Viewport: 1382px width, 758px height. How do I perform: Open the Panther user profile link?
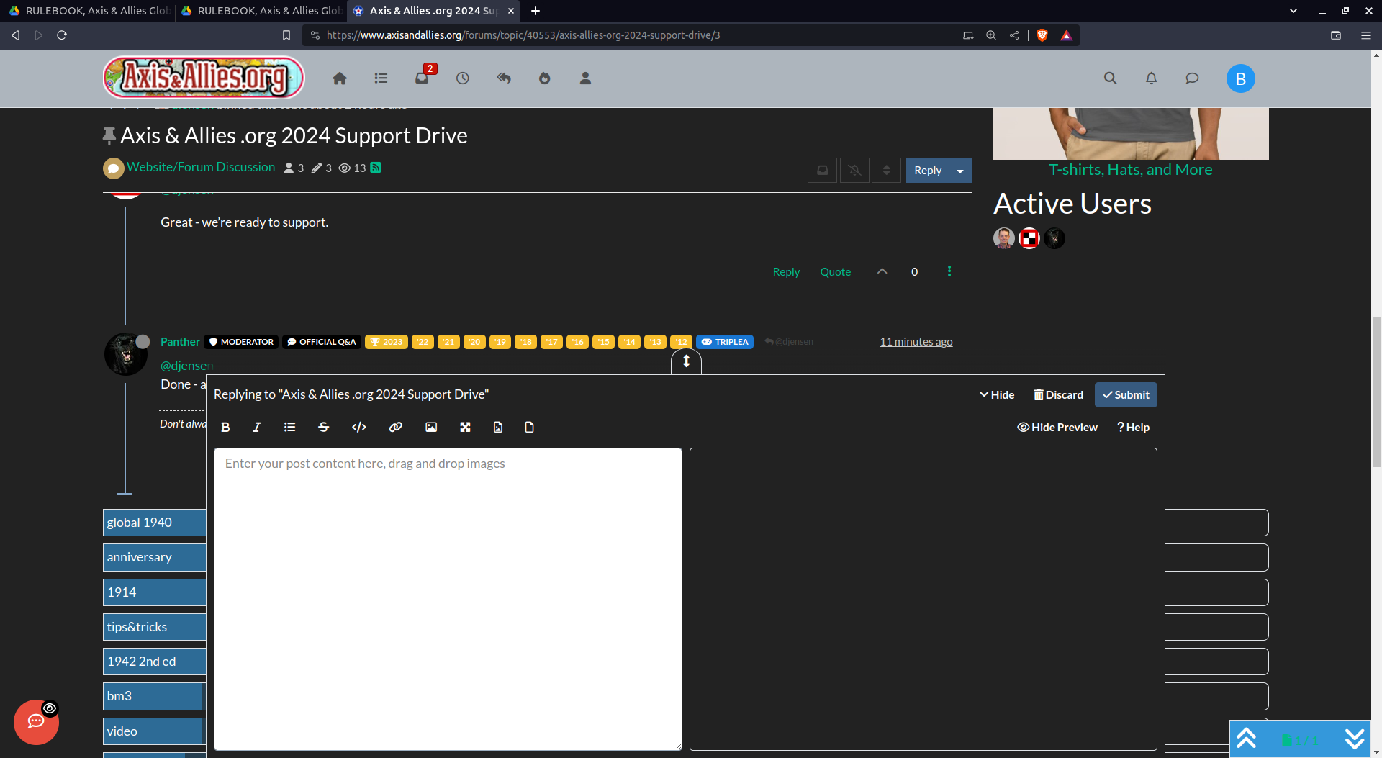180,342
